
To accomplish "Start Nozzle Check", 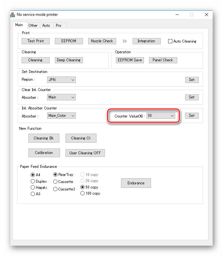I will 102,41.
